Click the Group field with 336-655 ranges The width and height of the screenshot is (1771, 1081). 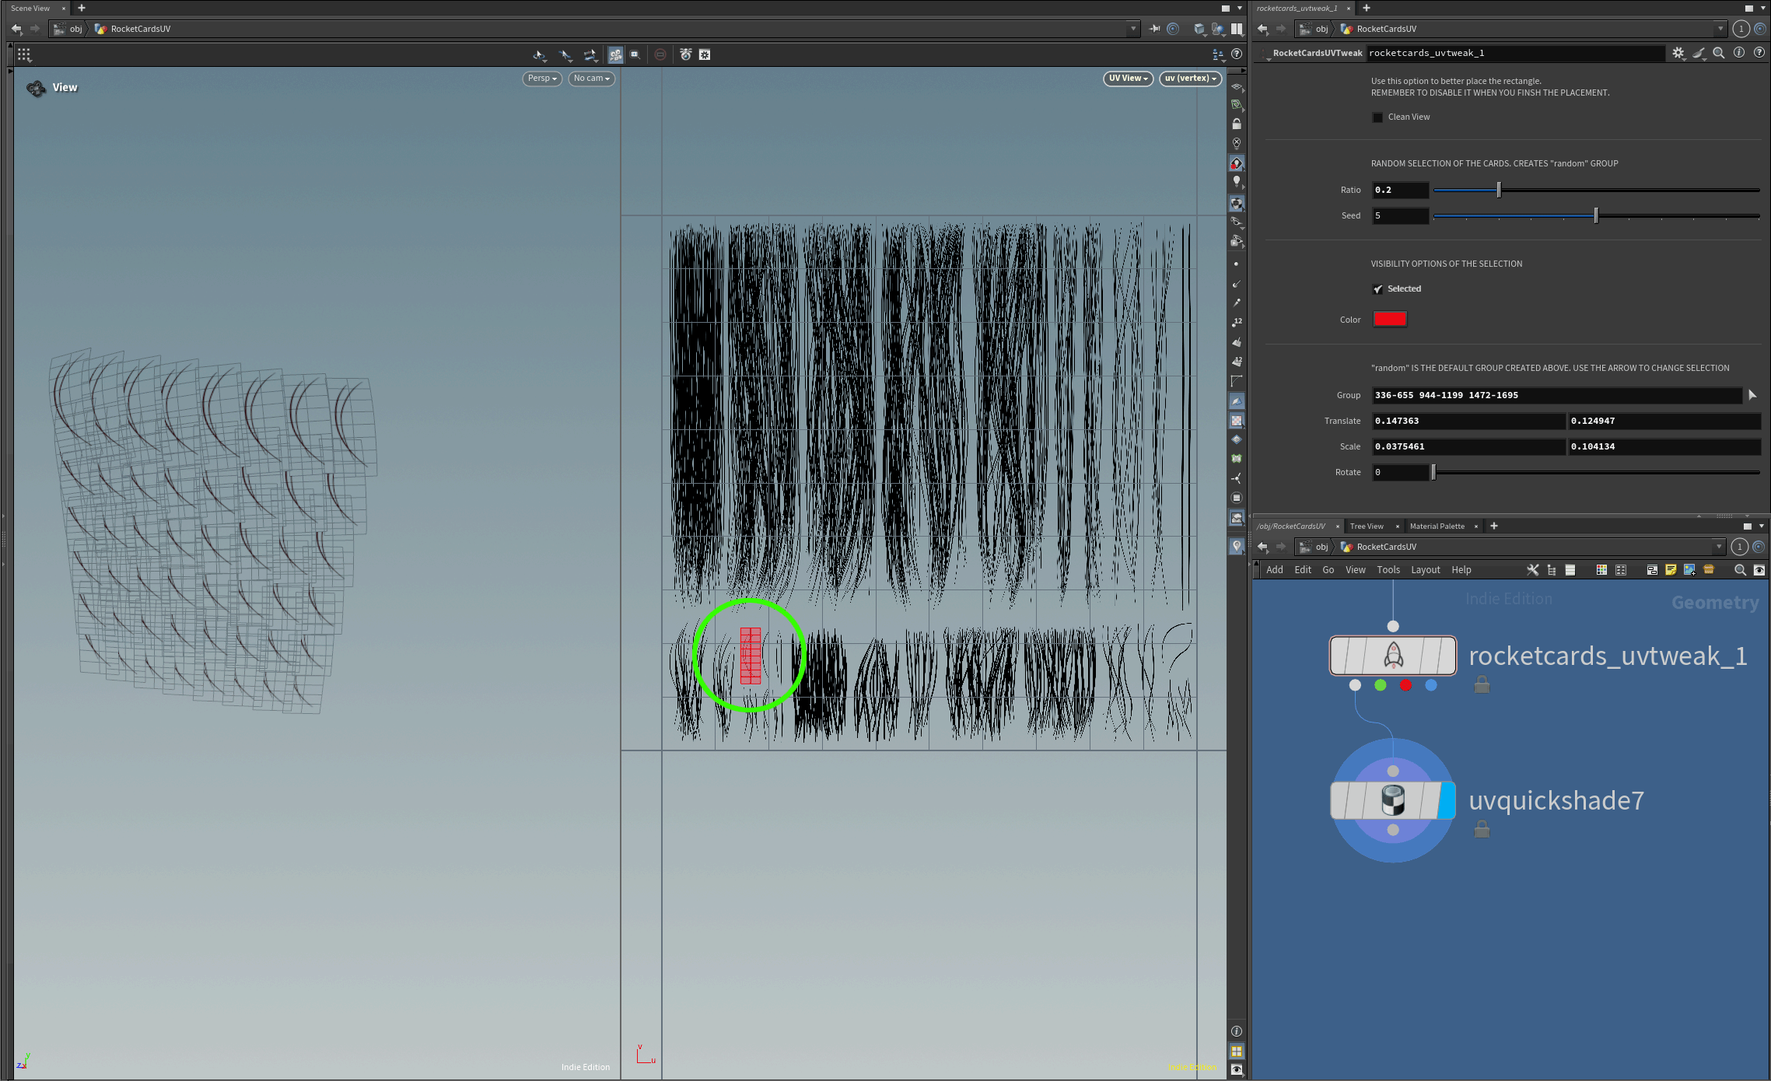1557,395
